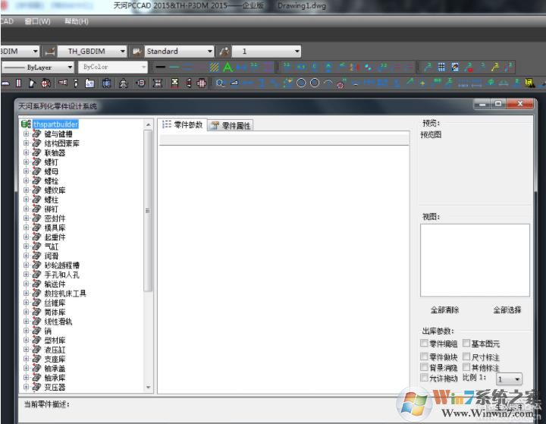
Task: Click the folder icon beside 变压器
Action: coord(36,387)
